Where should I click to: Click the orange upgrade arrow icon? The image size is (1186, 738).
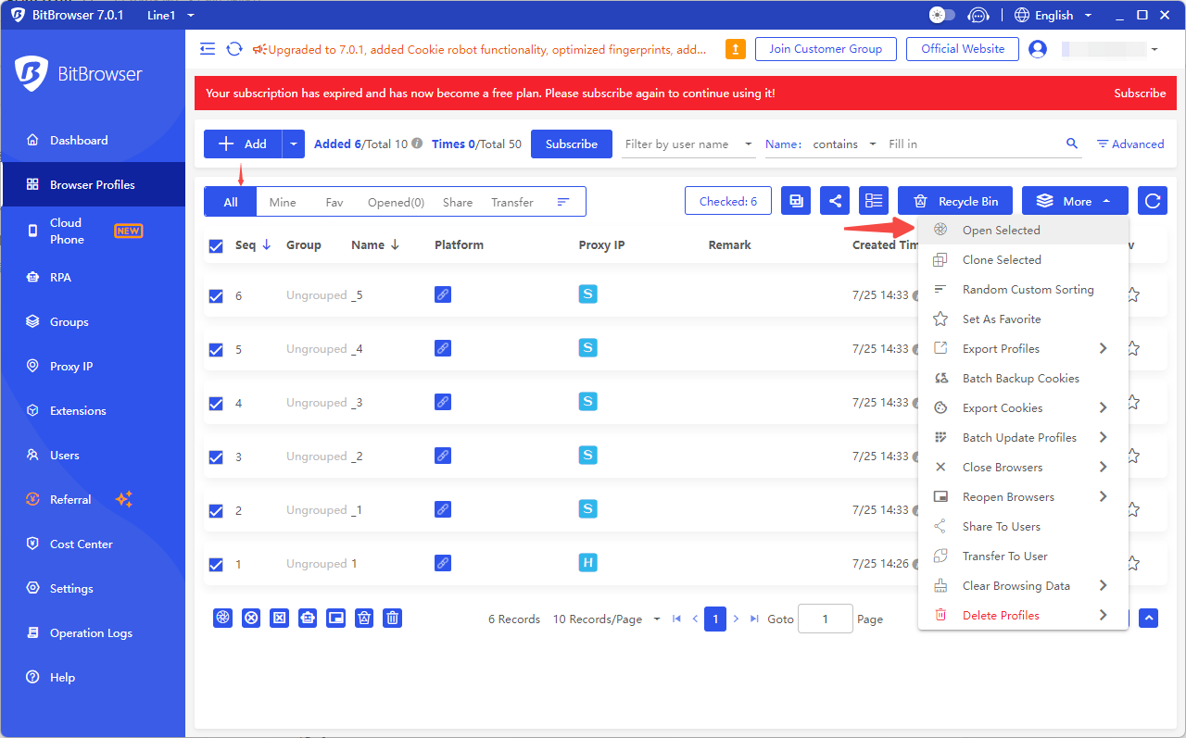coord(735,49)
